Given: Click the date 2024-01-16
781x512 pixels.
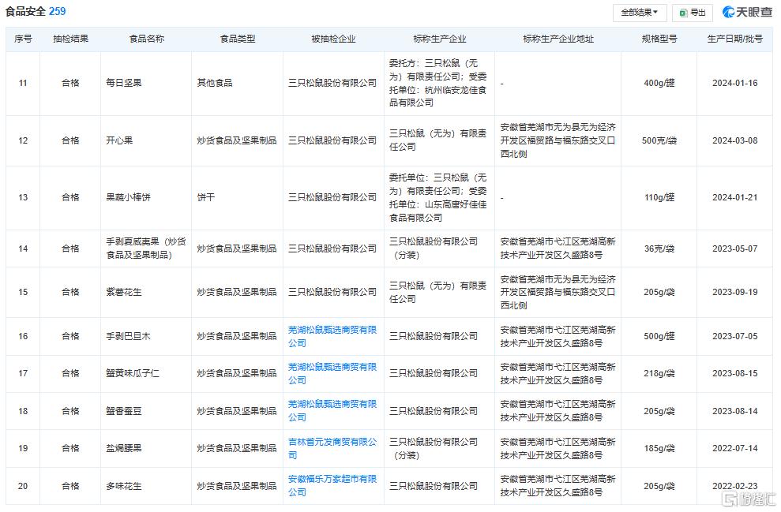Looking at the screenshot, I should (734, 83).
